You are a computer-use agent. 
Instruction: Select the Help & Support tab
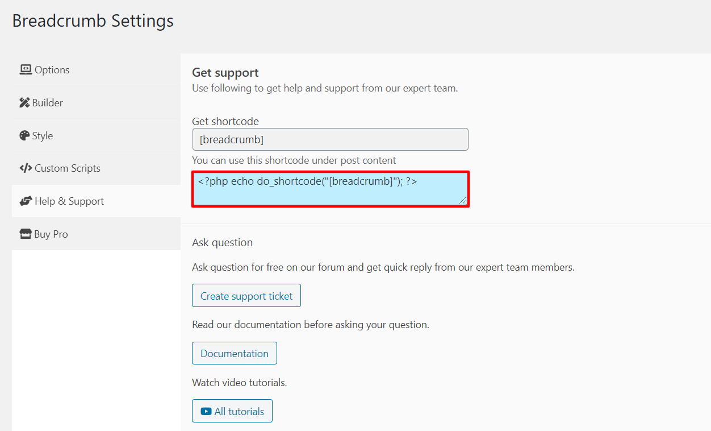pyautogui.click(x=69, y=201)
